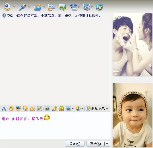Open the font settings A icon

[x=4, y=109]
